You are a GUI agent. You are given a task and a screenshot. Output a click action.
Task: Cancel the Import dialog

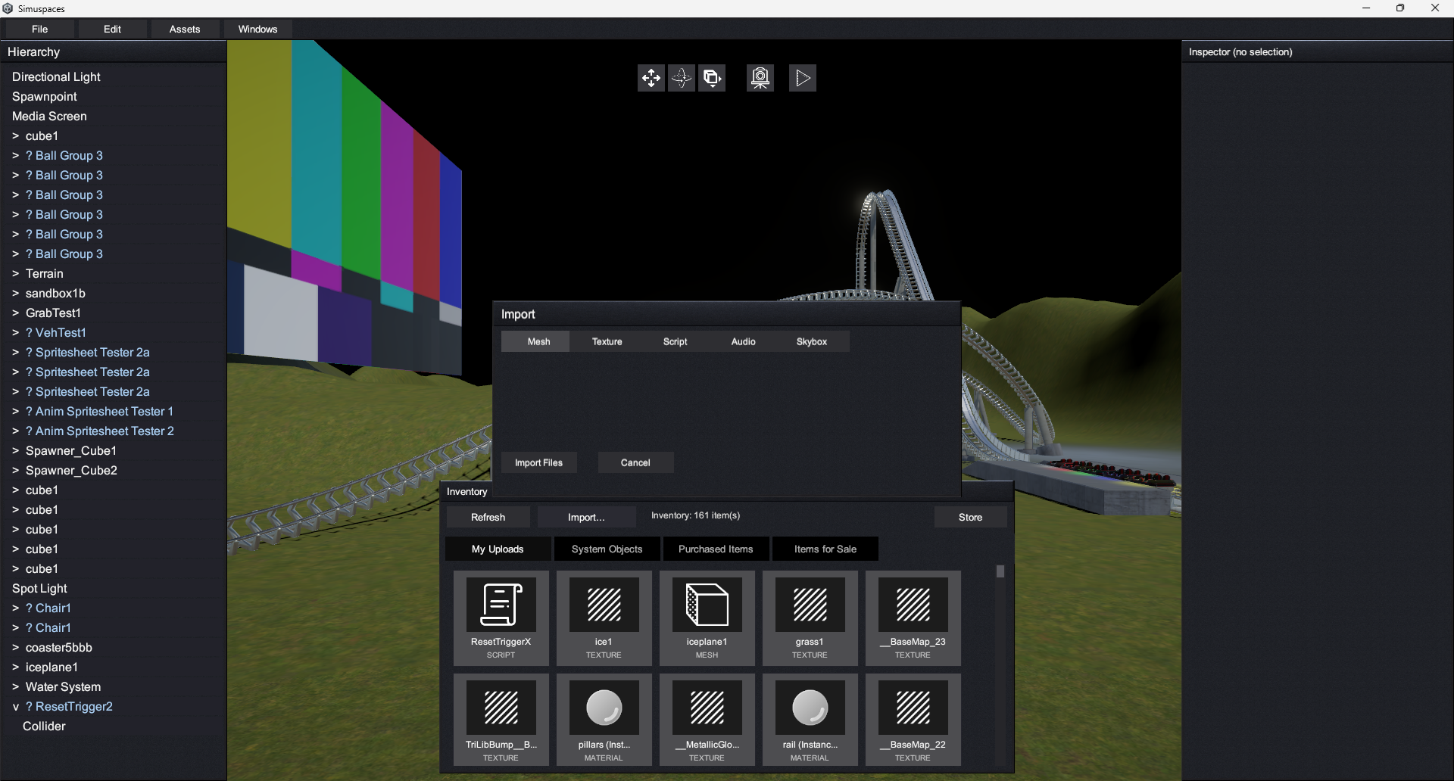635,462
